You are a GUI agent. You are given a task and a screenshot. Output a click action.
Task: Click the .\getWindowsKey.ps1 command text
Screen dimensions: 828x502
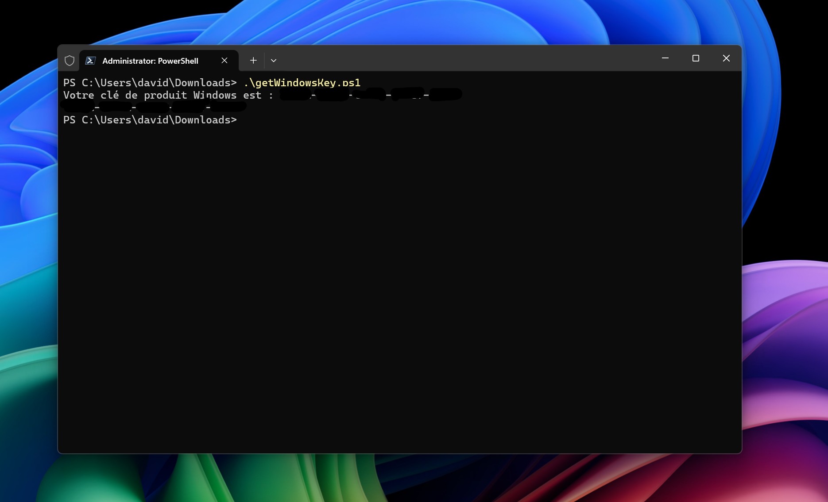[x=302, y=83]
